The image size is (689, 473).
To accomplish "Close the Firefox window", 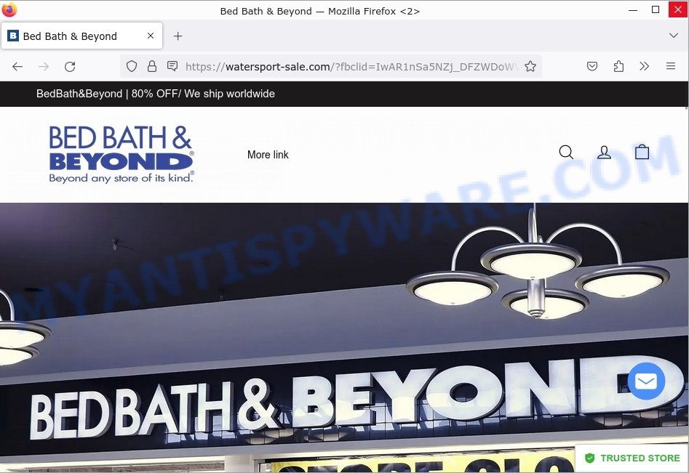I will point(678,9).
